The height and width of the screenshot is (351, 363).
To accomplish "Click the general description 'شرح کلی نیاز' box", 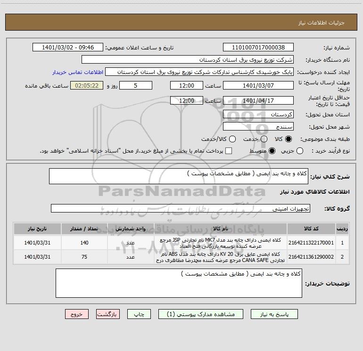I will point(179,176).
